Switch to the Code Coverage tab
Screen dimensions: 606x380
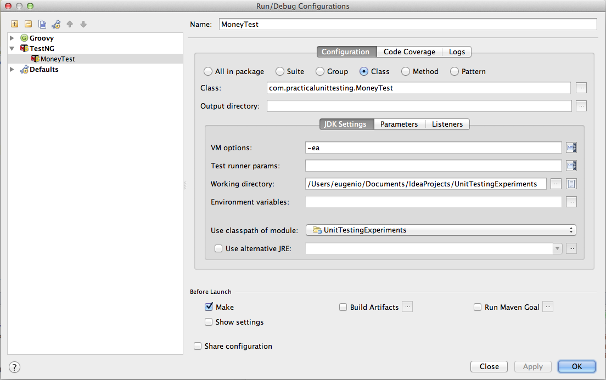pos(409,52)
